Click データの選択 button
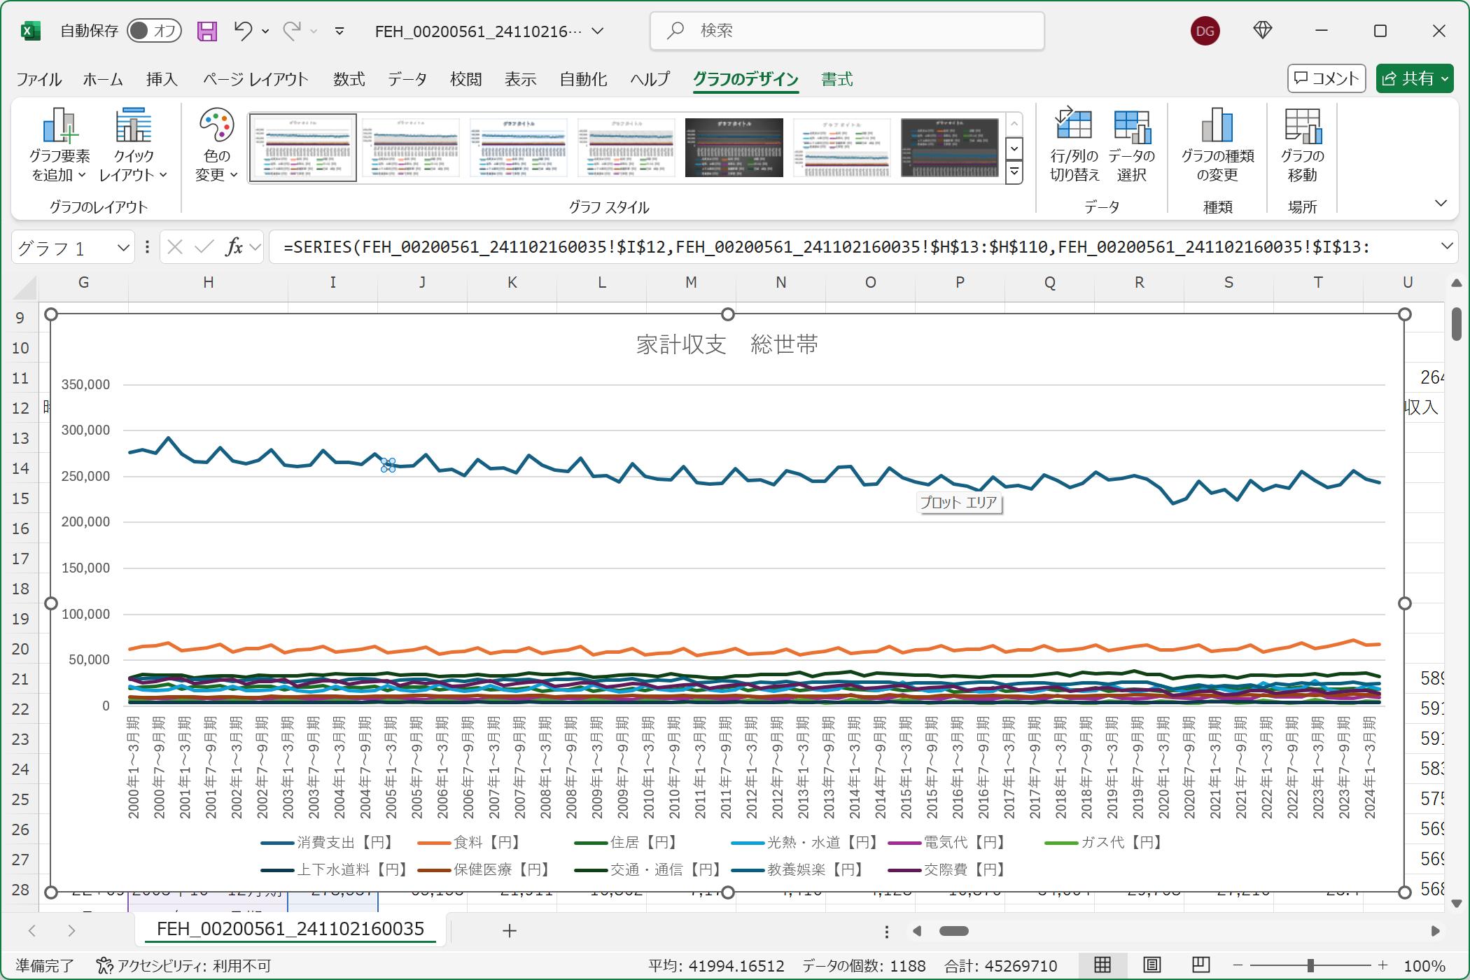This screenshot has width=1470, height=980. (x=1131, y=145)
